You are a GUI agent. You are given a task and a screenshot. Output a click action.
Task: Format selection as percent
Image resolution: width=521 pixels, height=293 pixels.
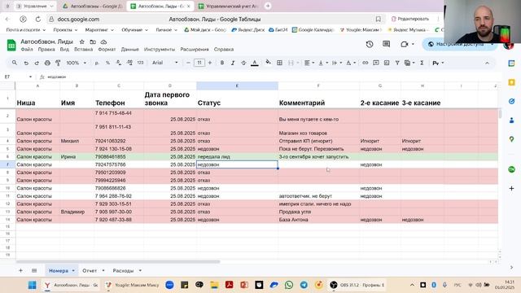pos(107,63)
